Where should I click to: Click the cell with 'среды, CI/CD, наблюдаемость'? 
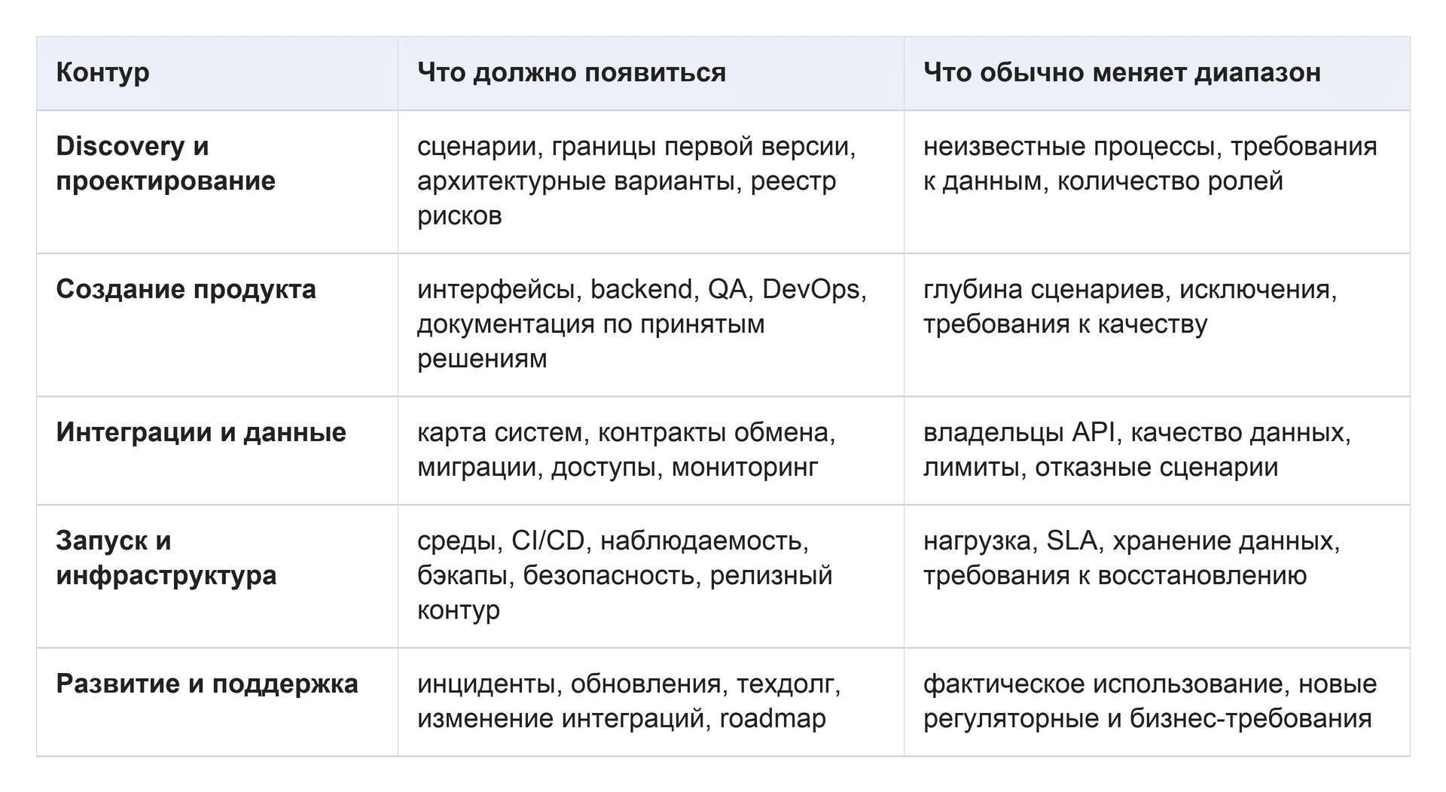(x=651, y=576)
